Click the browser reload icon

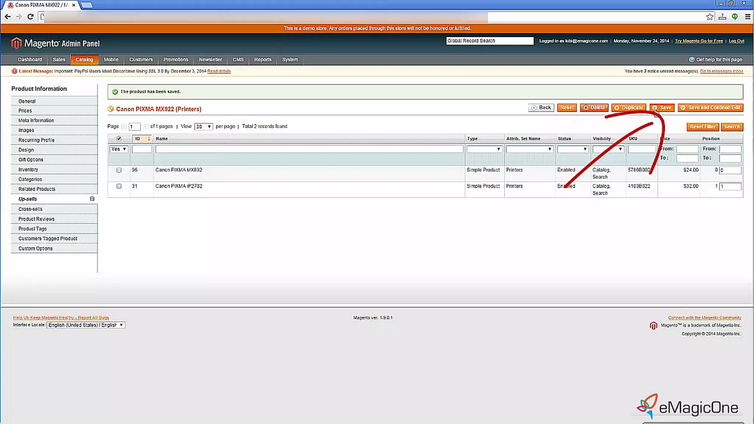click(31, 17)
